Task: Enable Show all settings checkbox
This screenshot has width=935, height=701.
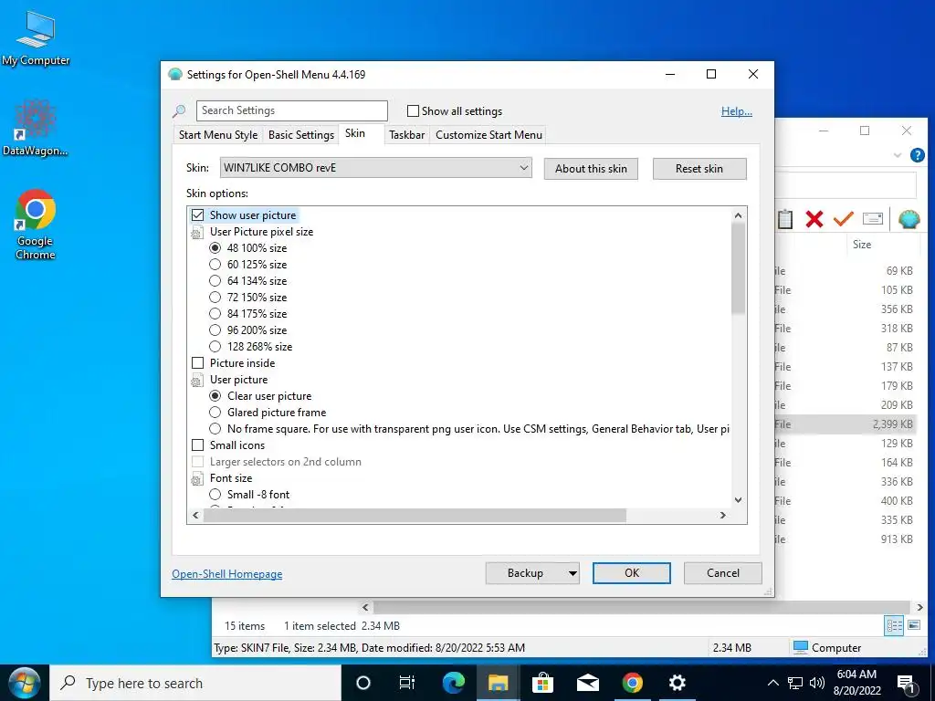Action: (413, 110)
